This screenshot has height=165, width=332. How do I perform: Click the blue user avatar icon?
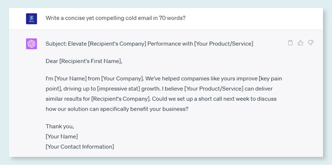31,19
